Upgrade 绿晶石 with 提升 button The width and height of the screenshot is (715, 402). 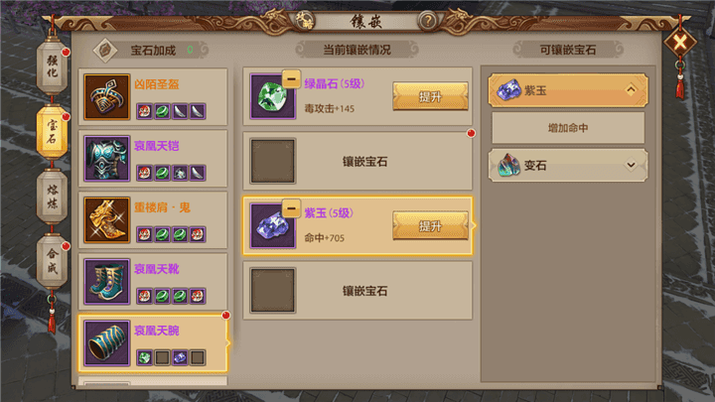[430, 96]
